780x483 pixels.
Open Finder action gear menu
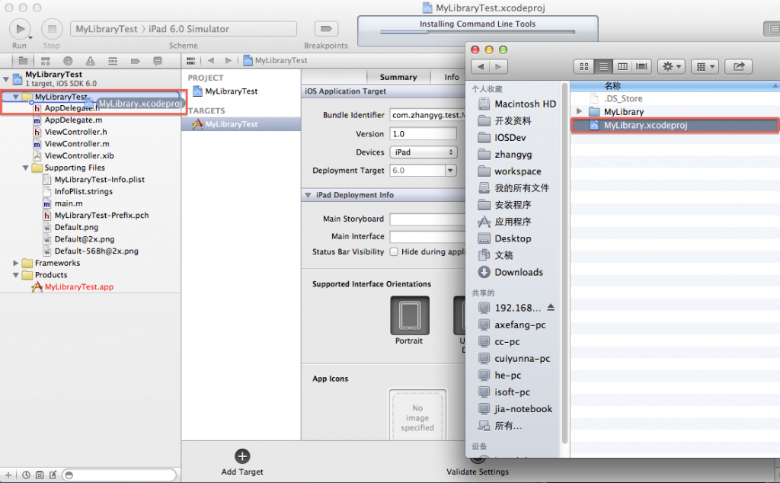(x=672, y=66)
